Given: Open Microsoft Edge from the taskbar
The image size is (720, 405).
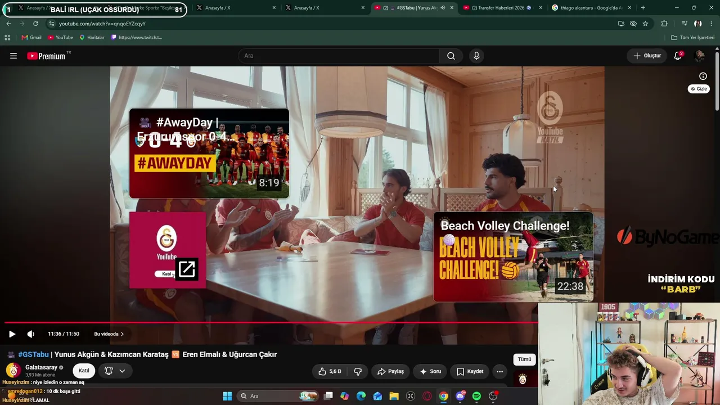Looking at the screenshot, I should tap(361, 396).
